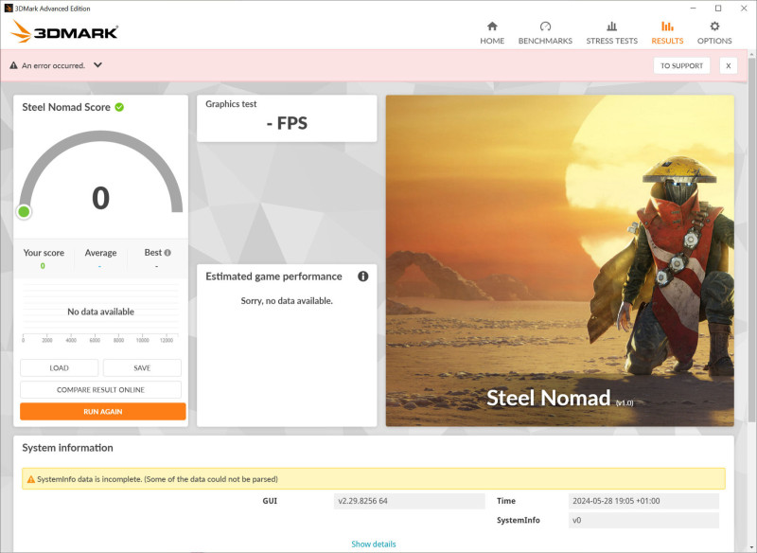
Task: Open the OPTIONS tab
Action: click(714, 33)
